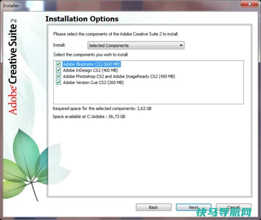
Task: Toggle the Photoshop CS2 and ImageReady checkbox
Action: click(x=58, y=76)
